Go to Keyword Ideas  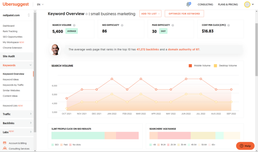pos(11,80)
